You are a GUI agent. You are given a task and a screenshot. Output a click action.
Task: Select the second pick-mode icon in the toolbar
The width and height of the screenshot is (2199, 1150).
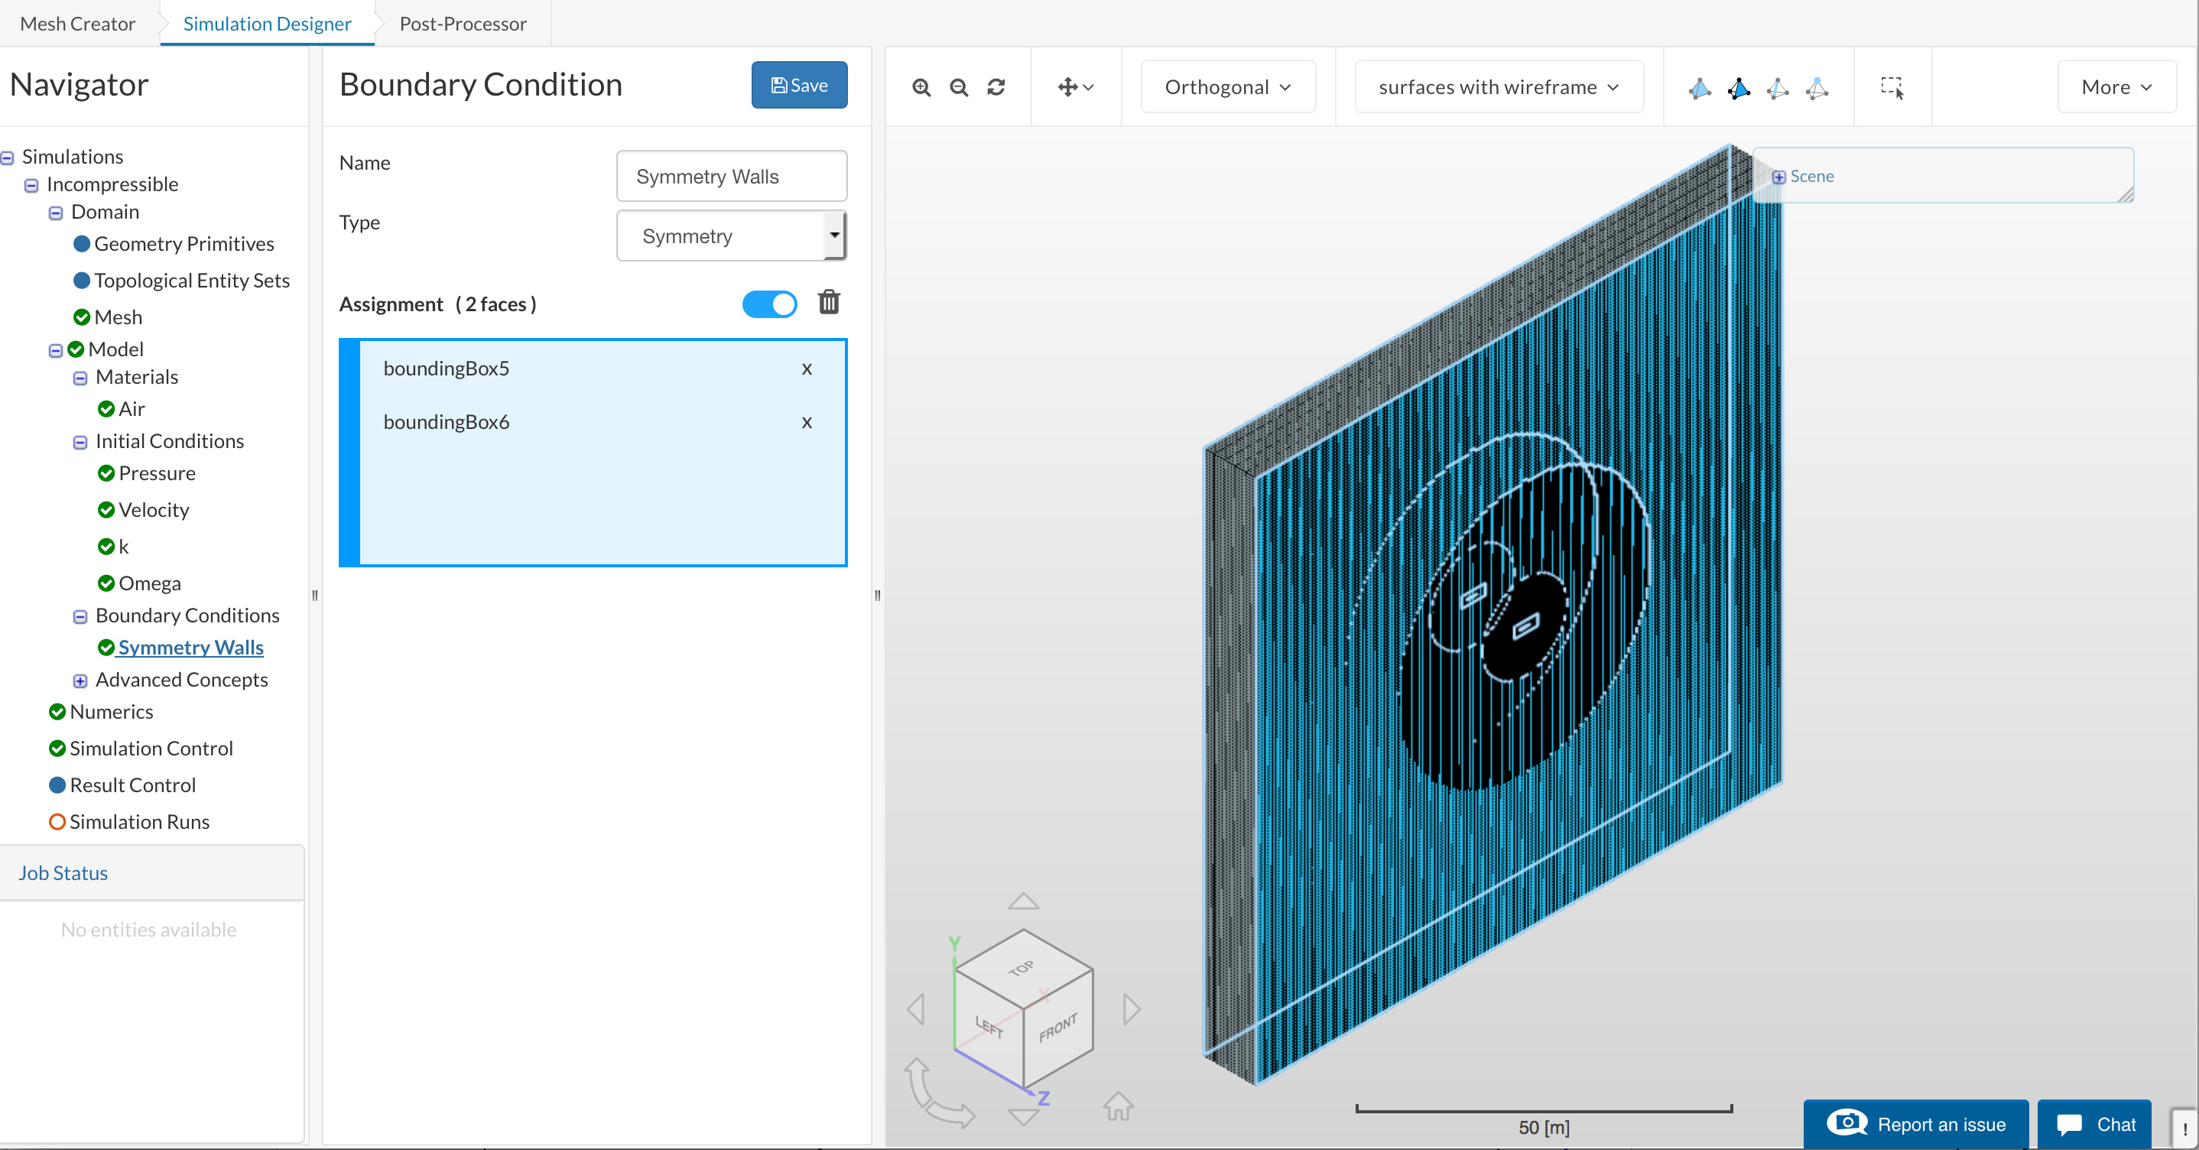(1738, 88)
